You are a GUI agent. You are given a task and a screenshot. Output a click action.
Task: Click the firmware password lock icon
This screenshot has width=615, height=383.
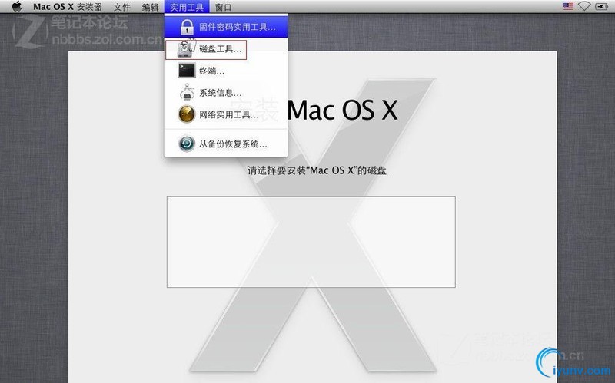(187, 27)
